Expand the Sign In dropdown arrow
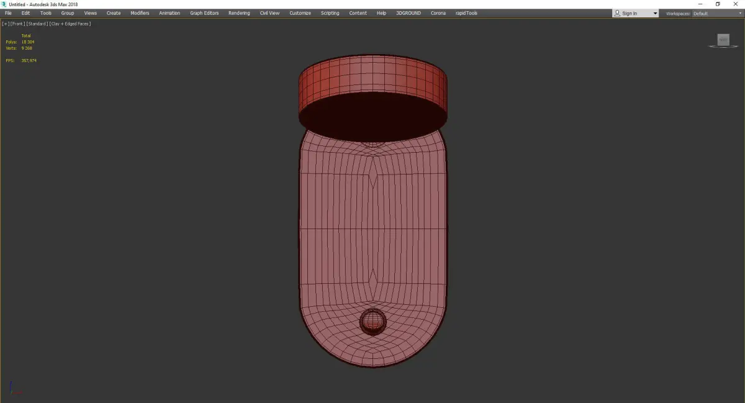745x403 pixels. tap(655, 14)
